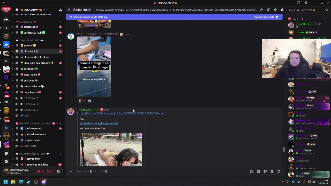331x186 pixels.
Task: Toggle the existing reaction with count 1
Action: pyautogui.click(x=82, y=101)
